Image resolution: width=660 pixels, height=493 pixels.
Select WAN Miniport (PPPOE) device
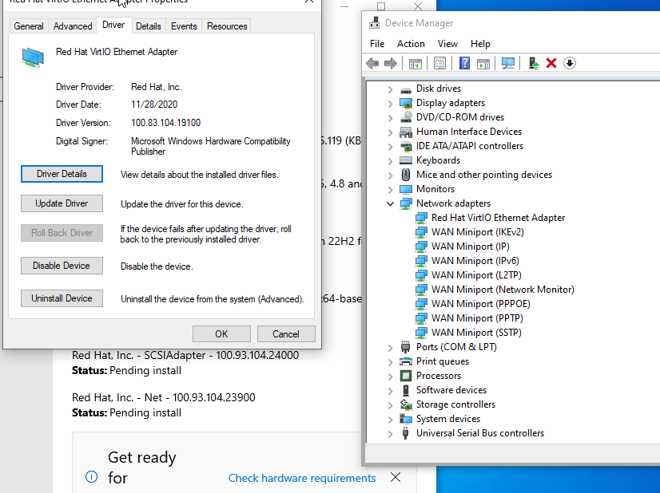tap(481, 304)
